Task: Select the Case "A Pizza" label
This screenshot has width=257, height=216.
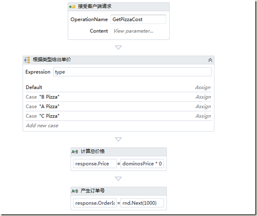Action: pyautogui.click(x=43, y=106)
